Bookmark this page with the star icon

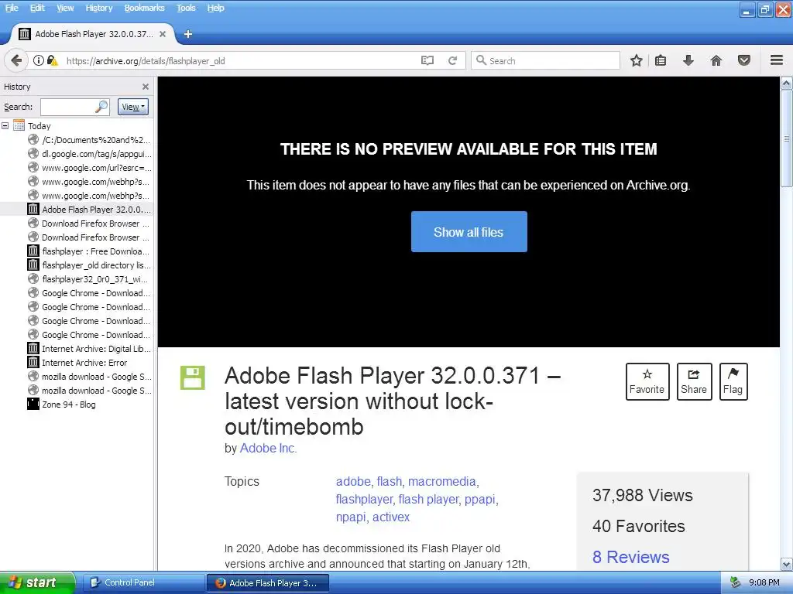click(x=637, y=60)
